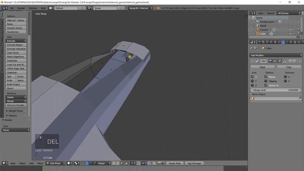Image resolution: width=304 pixels, height=171 pixels.
Task: Enable the U textures checkbox
Action: (x=285, y=77)
